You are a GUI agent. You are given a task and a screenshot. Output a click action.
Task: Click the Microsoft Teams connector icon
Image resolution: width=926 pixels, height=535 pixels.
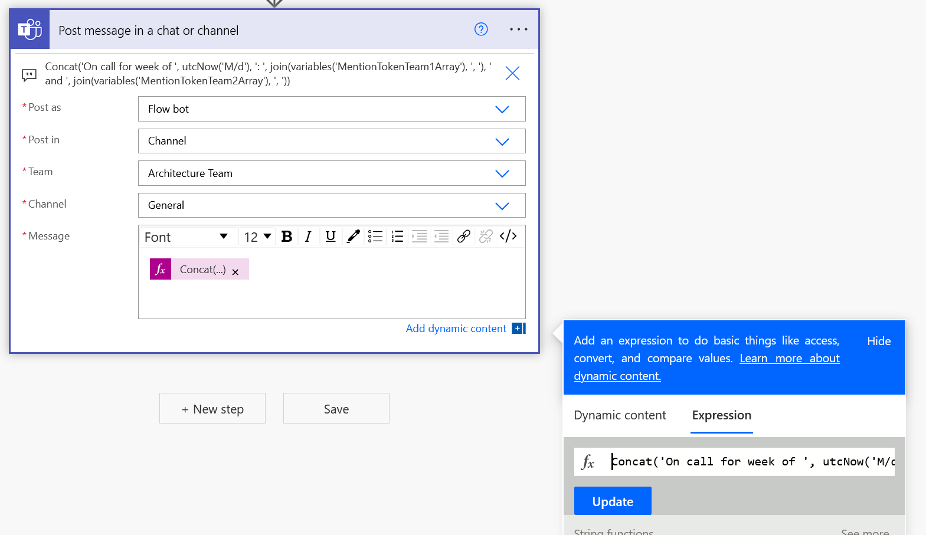point(30,29)
